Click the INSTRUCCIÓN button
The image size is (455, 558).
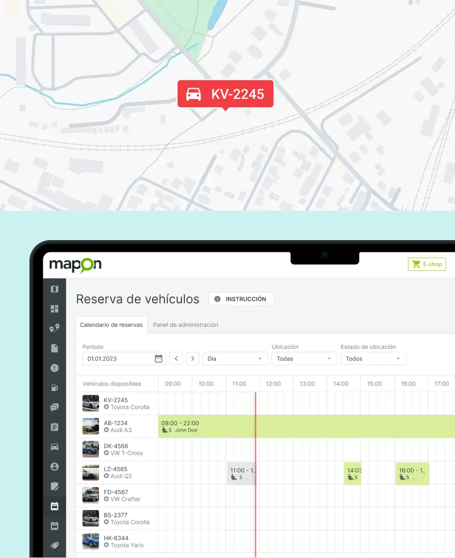pyautogui.click(x=241, y=299)
